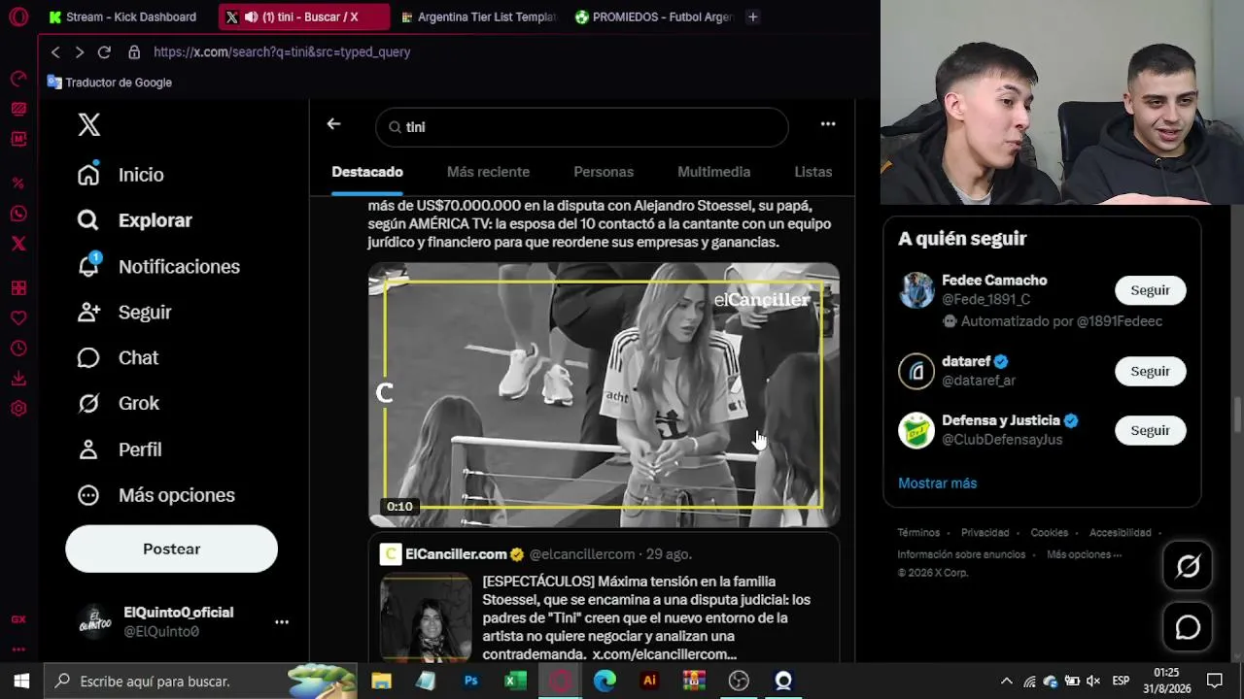The image size is (1244, 699).
Task: Open the downloads icon in the Opera sidebar
Action: tap(18, 379)
